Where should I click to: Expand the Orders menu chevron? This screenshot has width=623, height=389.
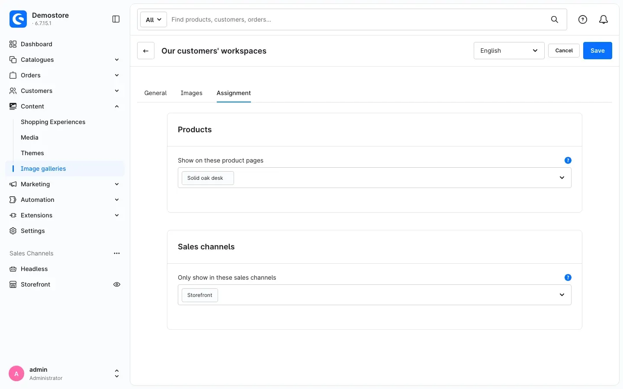(117, 75)
